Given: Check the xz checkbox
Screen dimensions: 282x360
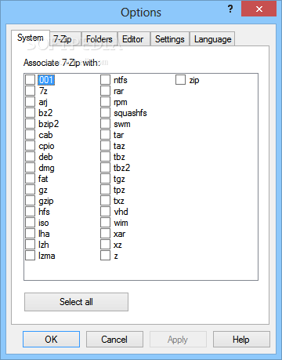Looking at the screenshot, I should coord(105,245).
